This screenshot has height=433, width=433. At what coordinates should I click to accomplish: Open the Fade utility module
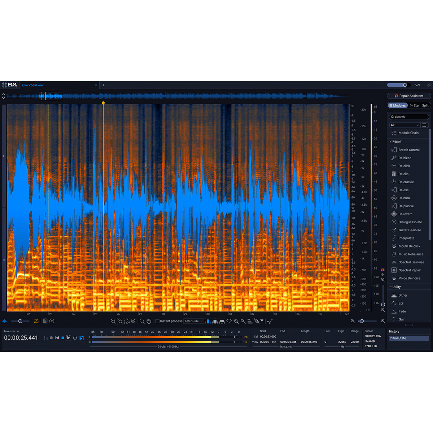399,311
